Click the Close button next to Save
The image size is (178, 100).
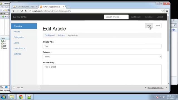tap(157, 26)
